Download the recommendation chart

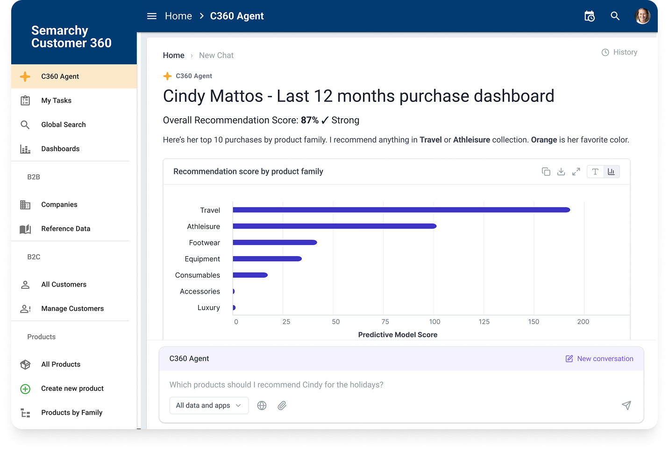561,172
